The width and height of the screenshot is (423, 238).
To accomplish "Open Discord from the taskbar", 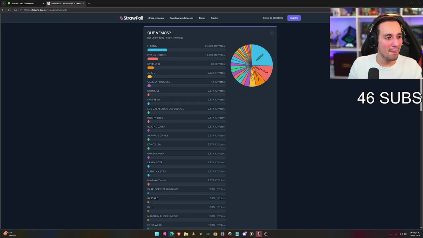I will (244, 234).
